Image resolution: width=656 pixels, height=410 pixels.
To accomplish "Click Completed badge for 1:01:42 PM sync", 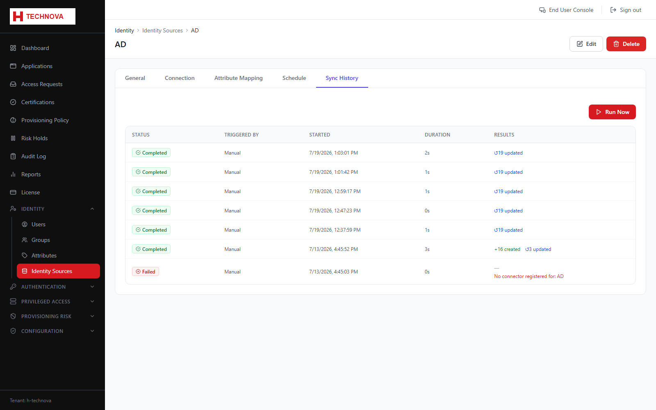I will 151,172.
